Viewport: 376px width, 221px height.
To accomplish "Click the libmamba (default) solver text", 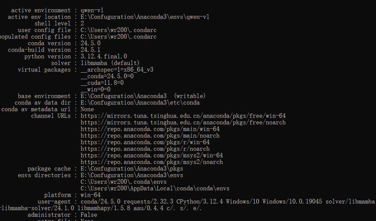I will click(110, 63).
